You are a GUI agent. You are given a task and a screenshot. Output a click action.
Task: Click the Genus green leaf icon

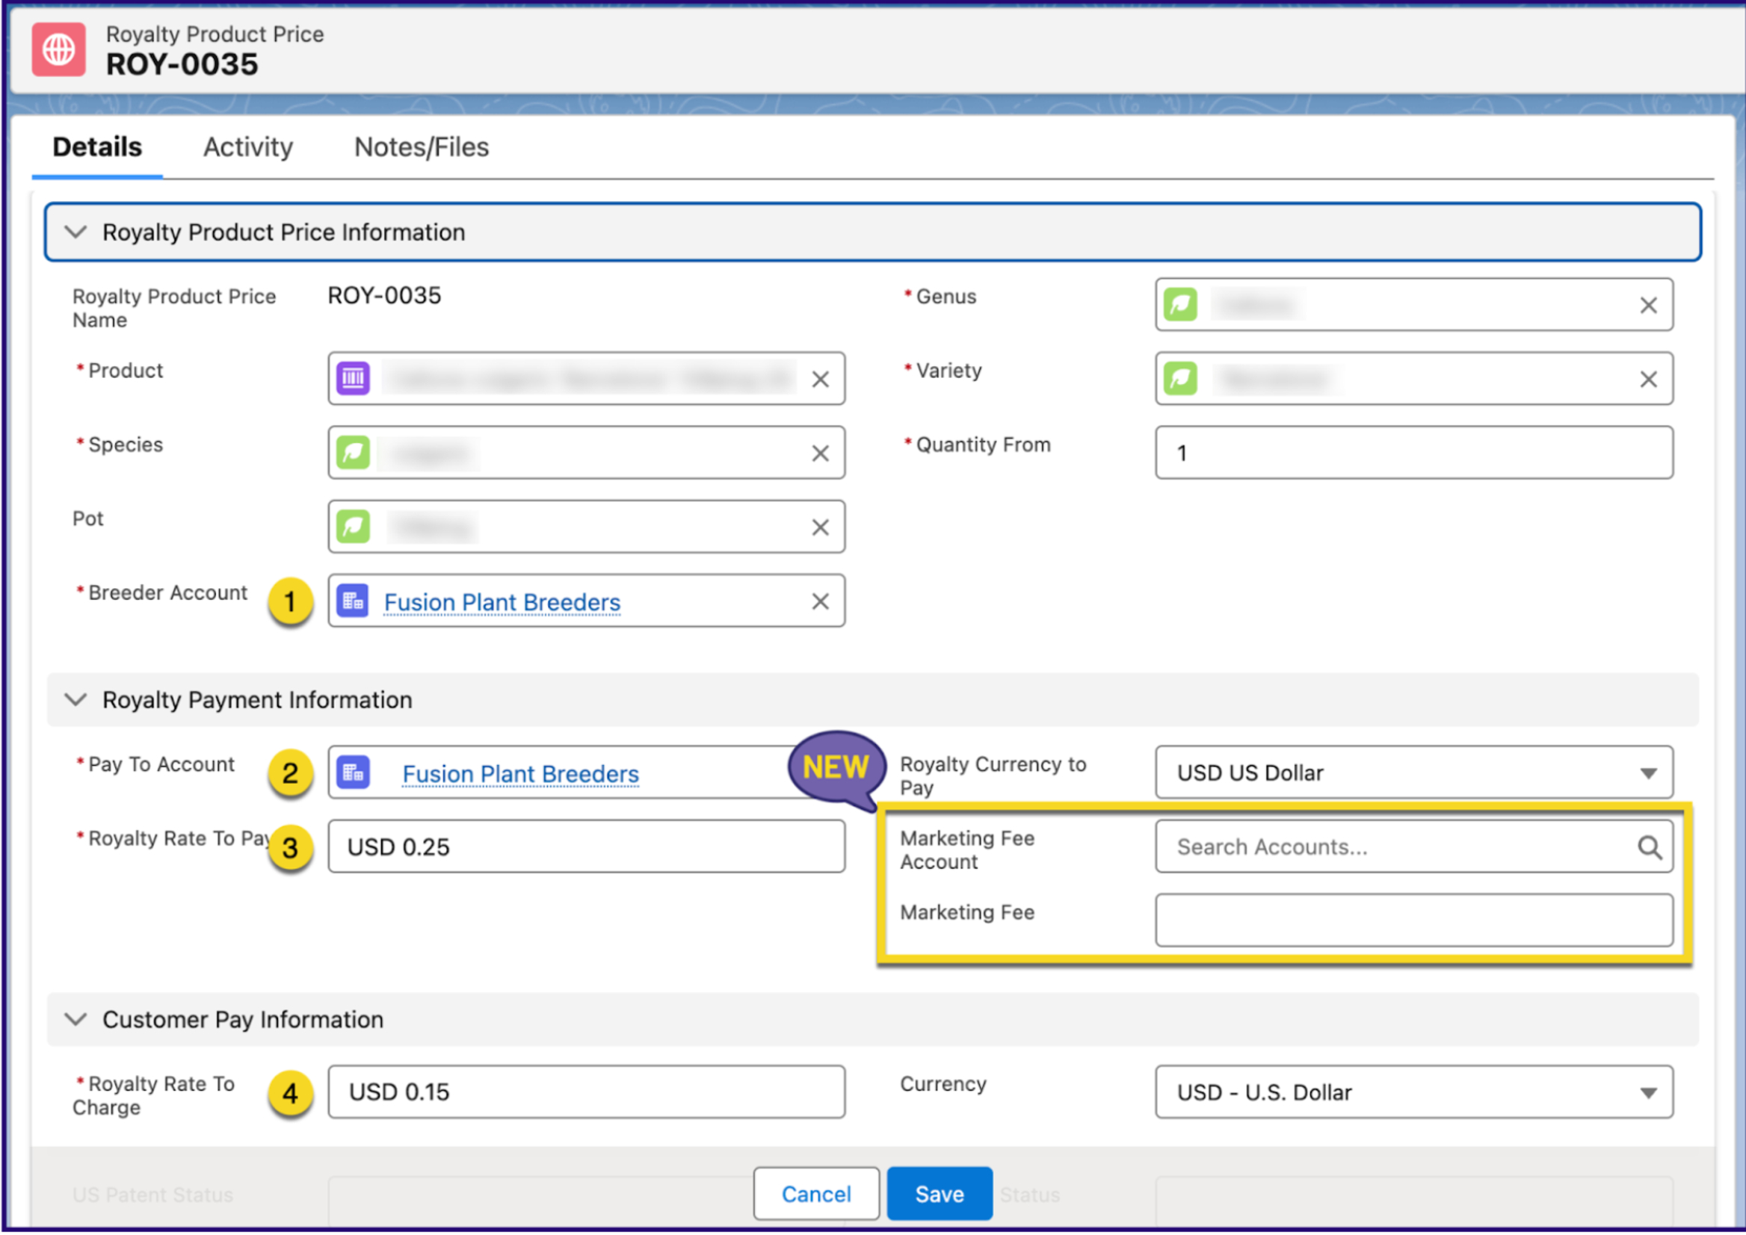point(1181,305)
